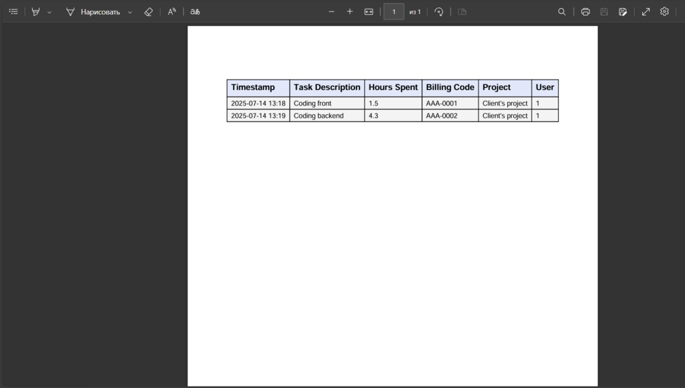
Task: Click User value in AAA-0002 row
Action: [545, 116]
